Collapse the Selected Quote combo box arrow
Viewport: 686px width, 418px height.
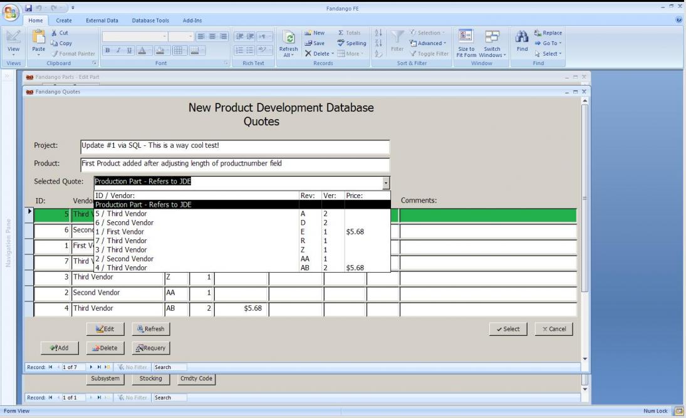tap(386, 182)
